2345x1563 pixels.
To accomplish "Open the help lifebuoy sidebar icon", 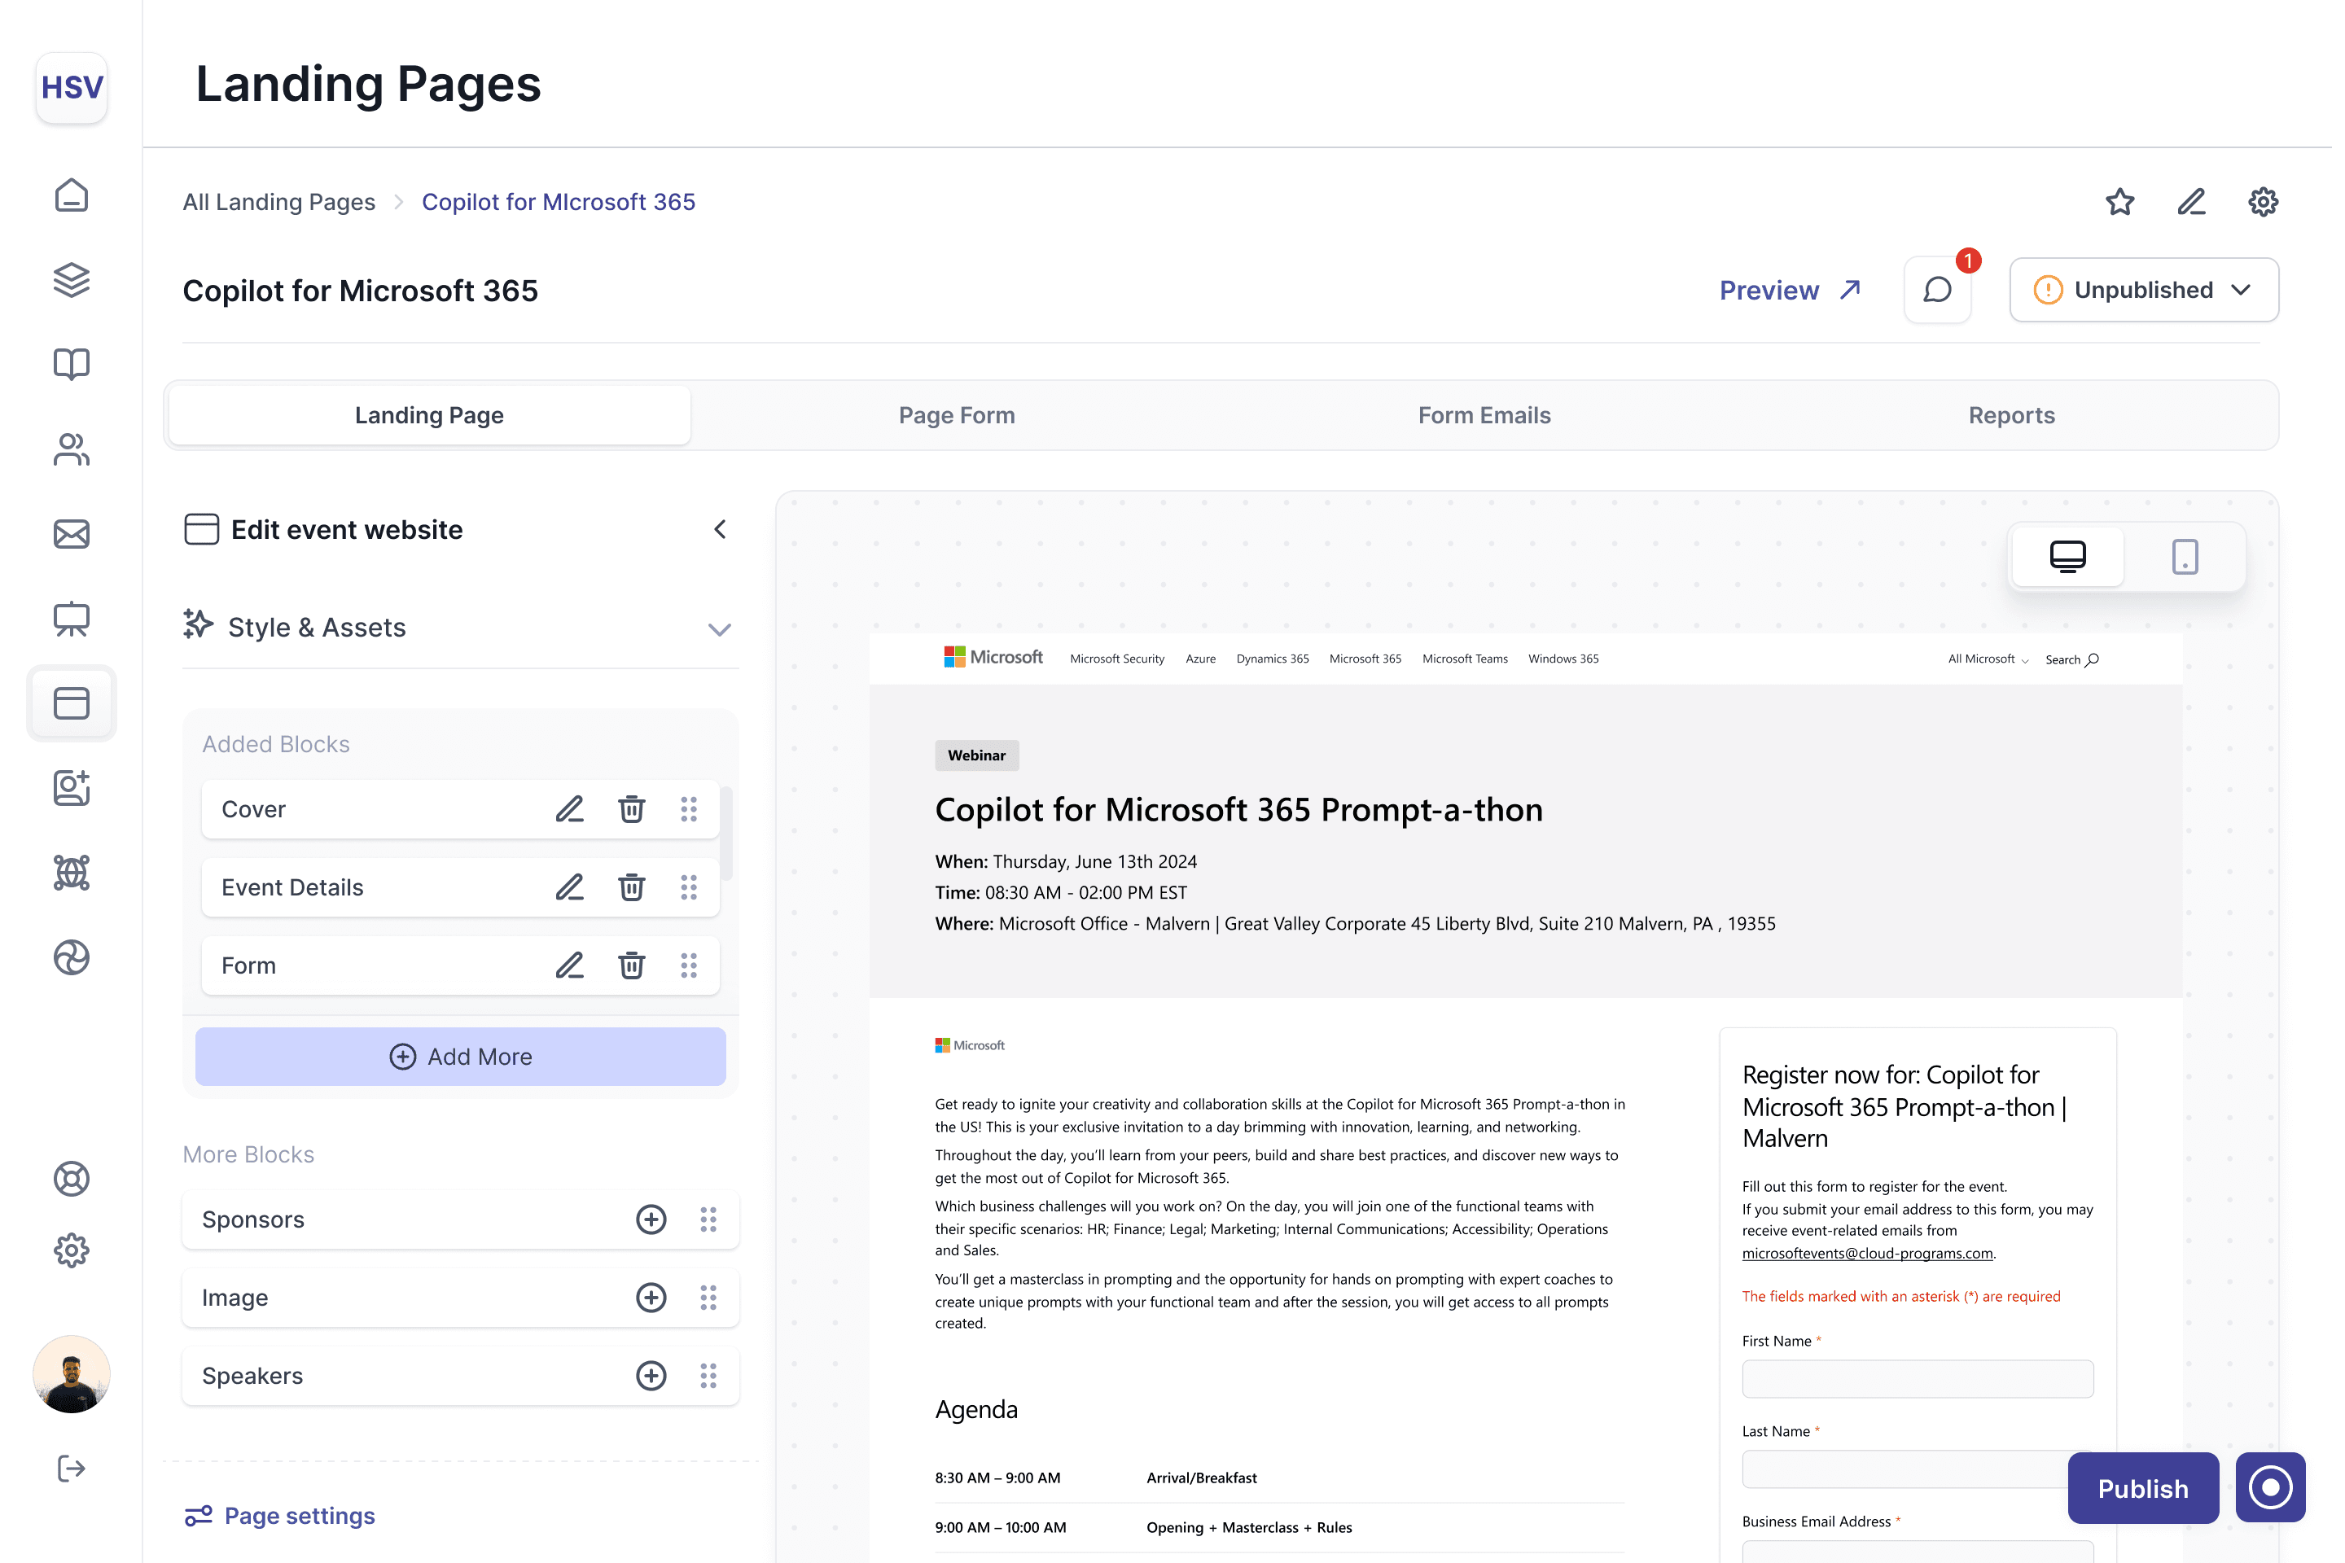I will [x=72, y=1181].
